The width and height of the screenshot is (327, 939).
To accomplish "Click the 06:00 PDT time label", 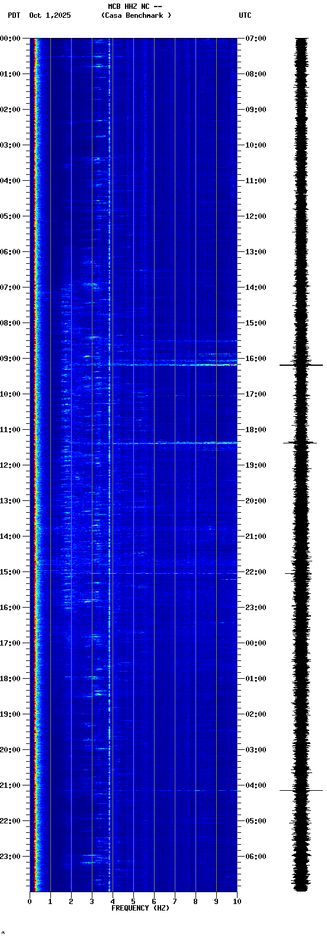I will 10,252.
